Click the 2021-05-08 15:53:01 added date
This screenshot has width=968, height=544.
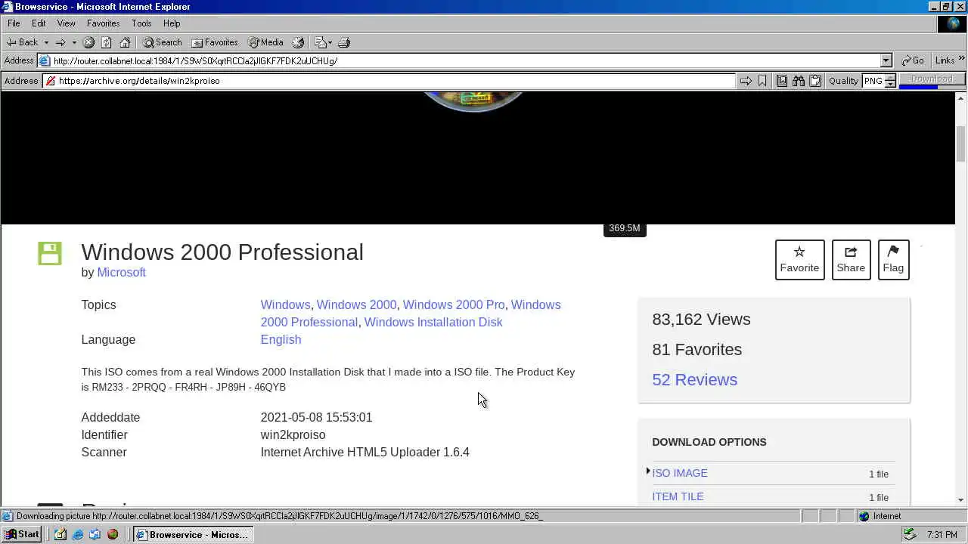click(316, 417)
